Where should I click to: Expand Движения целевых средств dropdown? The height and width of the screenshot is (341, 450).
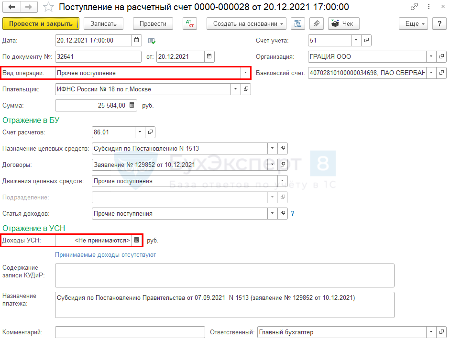(x=283, y=181)
